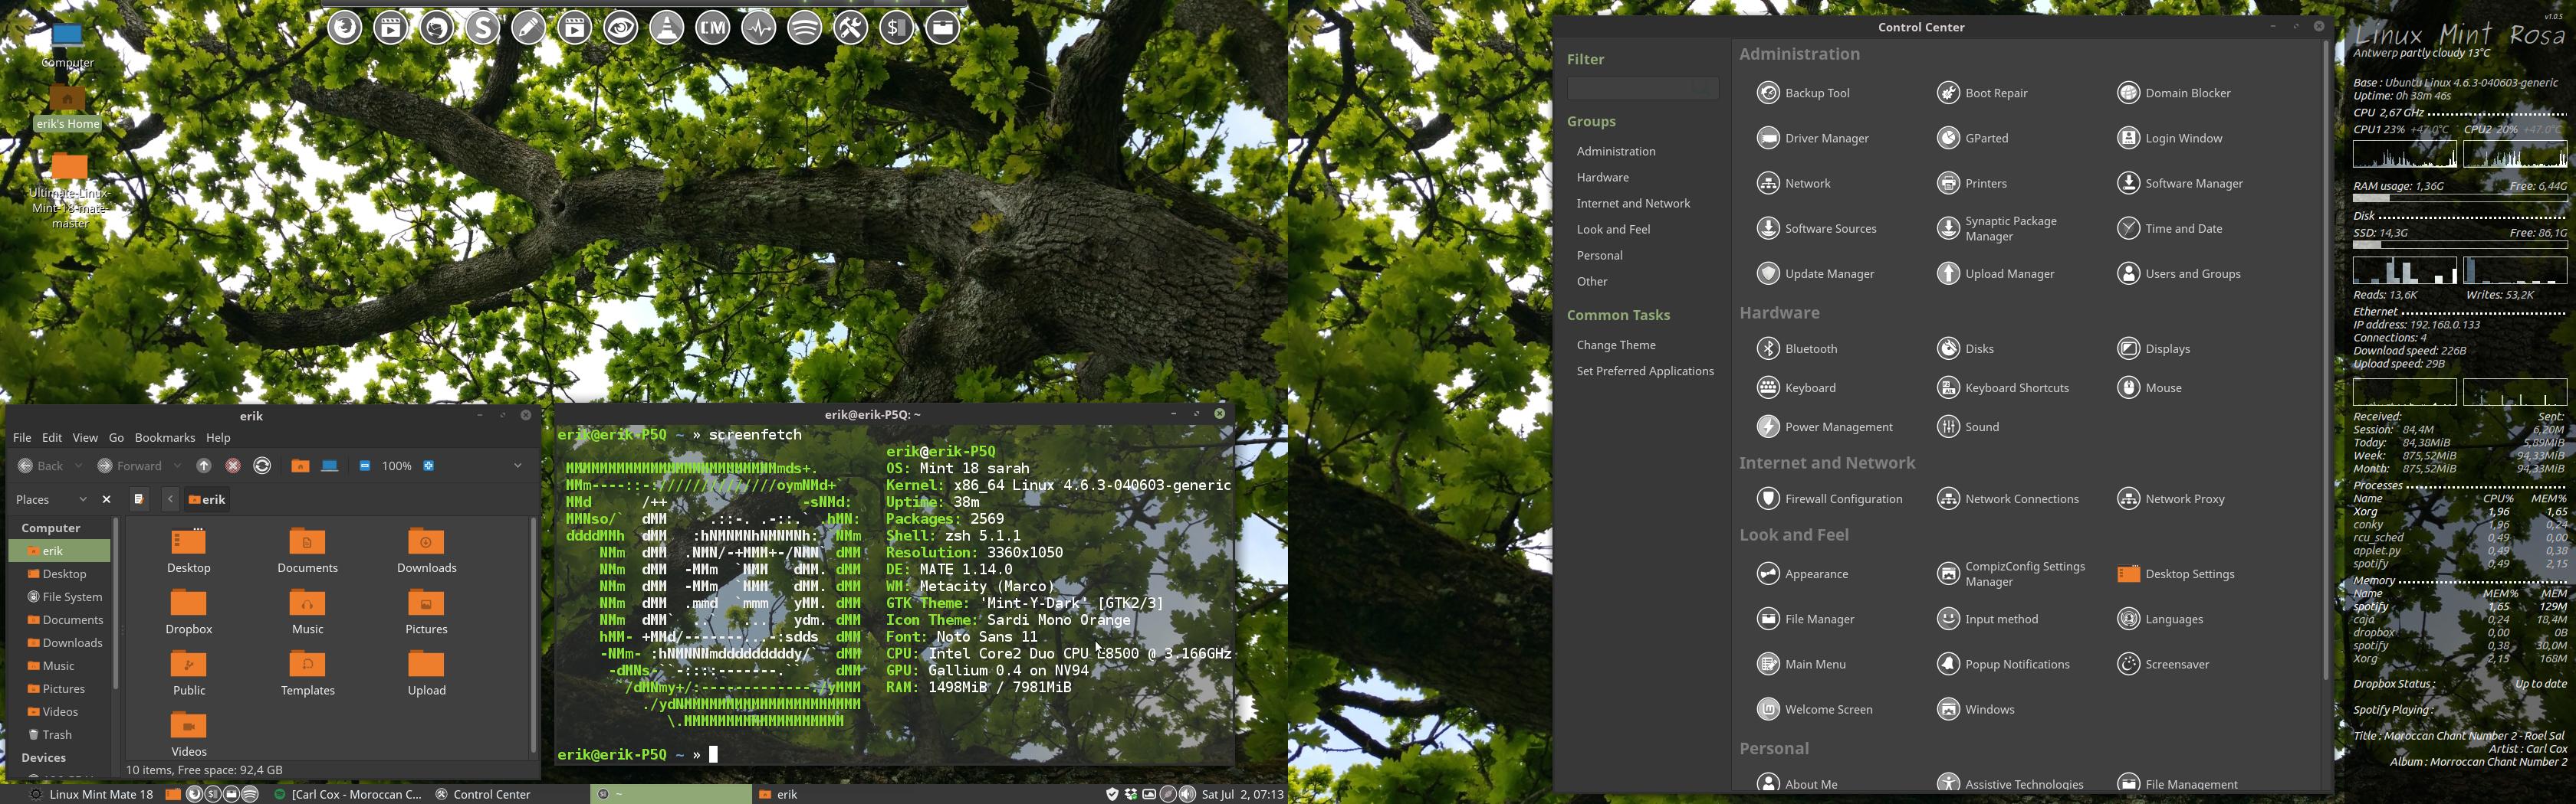This screenshot has height=804, width=2576.
Task: Click the Dropbox tray icon
Action: (1130, 795)
